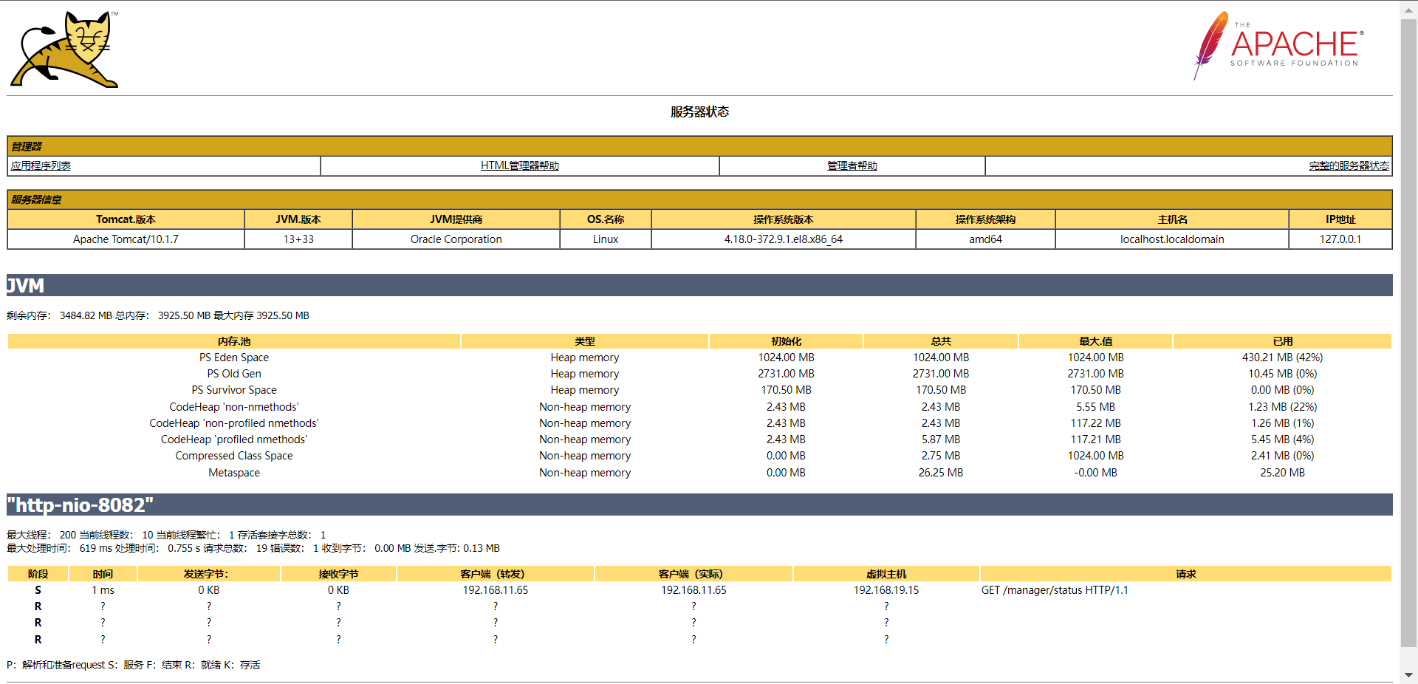This screenshot has height=684, width=1418.
Task: Click the 类型 column header
Action: pyautogui.click(x=585, y=341)
